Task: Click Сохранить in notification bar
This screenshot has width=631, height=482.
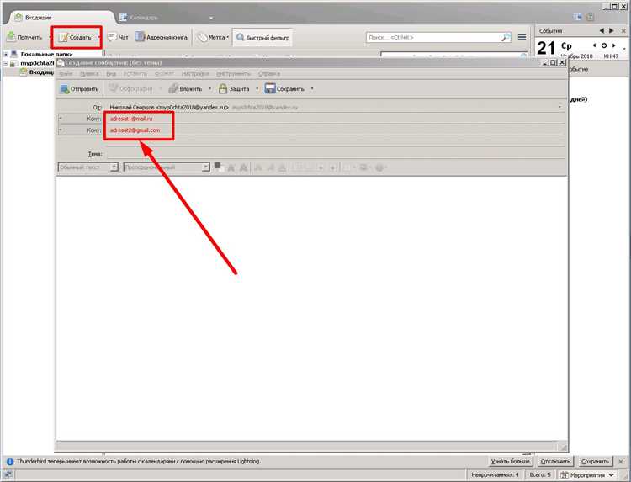Action: click(595, 461)
